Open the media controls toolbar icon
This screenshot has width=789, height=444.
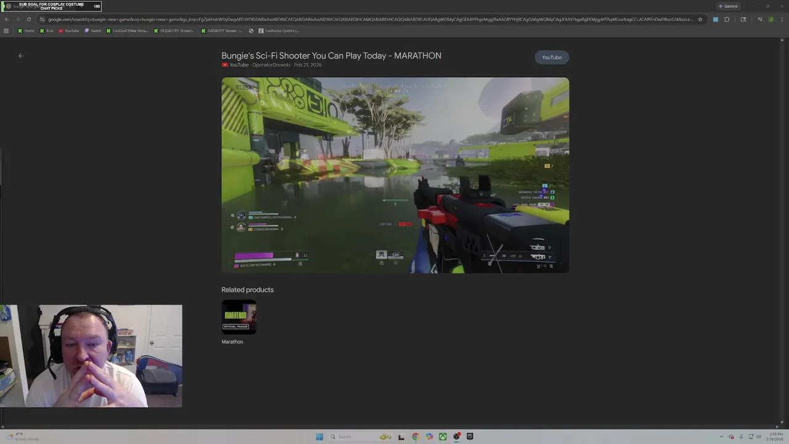coord(760,19)
